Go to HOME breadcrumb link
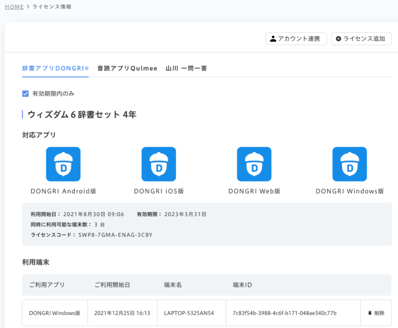The width and height of the screenshot is (398, 328). click(x=14, y=7)
